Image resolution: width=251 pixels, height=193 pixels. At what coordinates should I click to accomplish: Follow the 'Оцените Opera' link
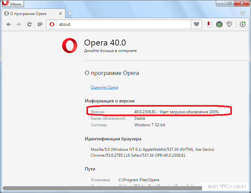(104, 87)
